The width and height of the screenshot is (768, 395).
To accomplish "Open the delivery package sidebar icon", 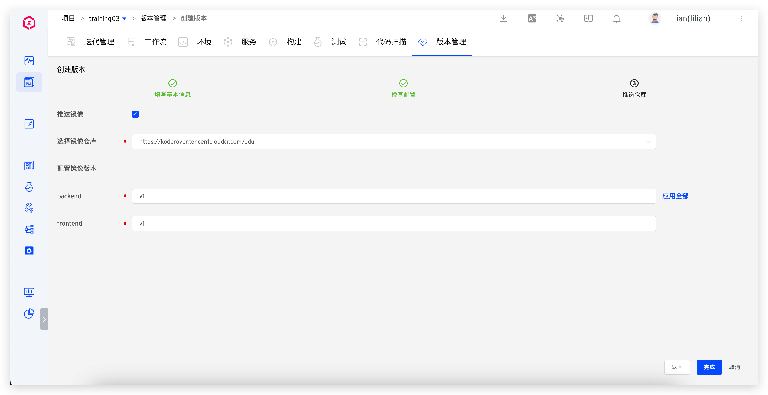I will 29,208.
